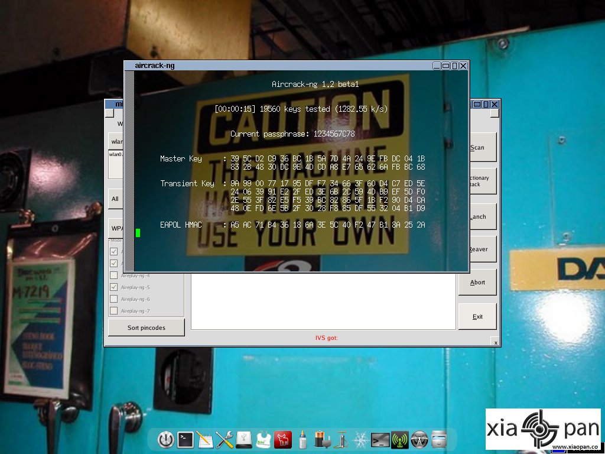This screenshot has height=454, width=605.
Task: Open the file cabinet drawer icon
Action: tap(439, 440)
